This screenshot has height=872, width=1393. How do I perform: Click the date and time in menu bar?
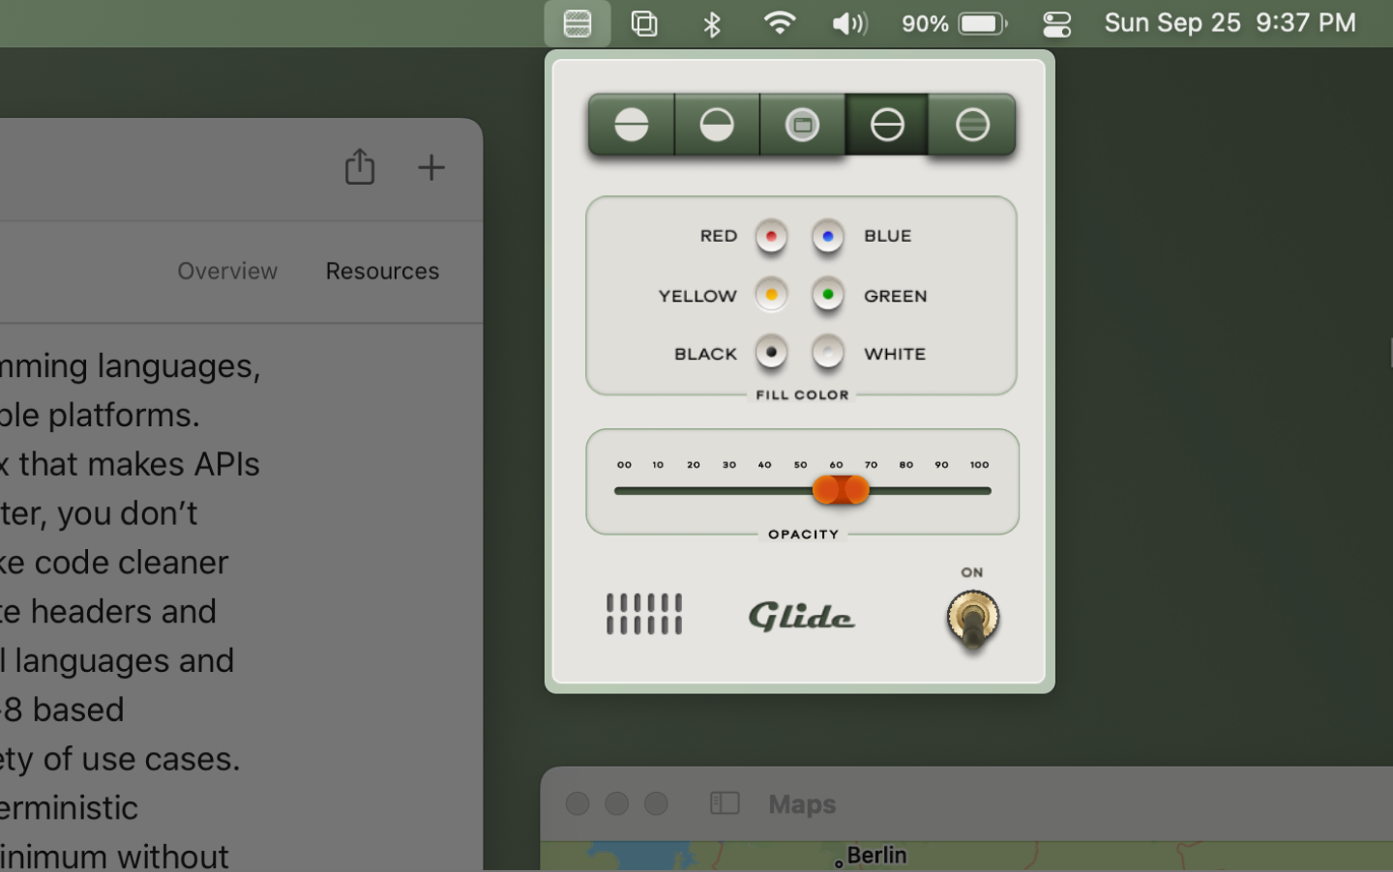1230,22
